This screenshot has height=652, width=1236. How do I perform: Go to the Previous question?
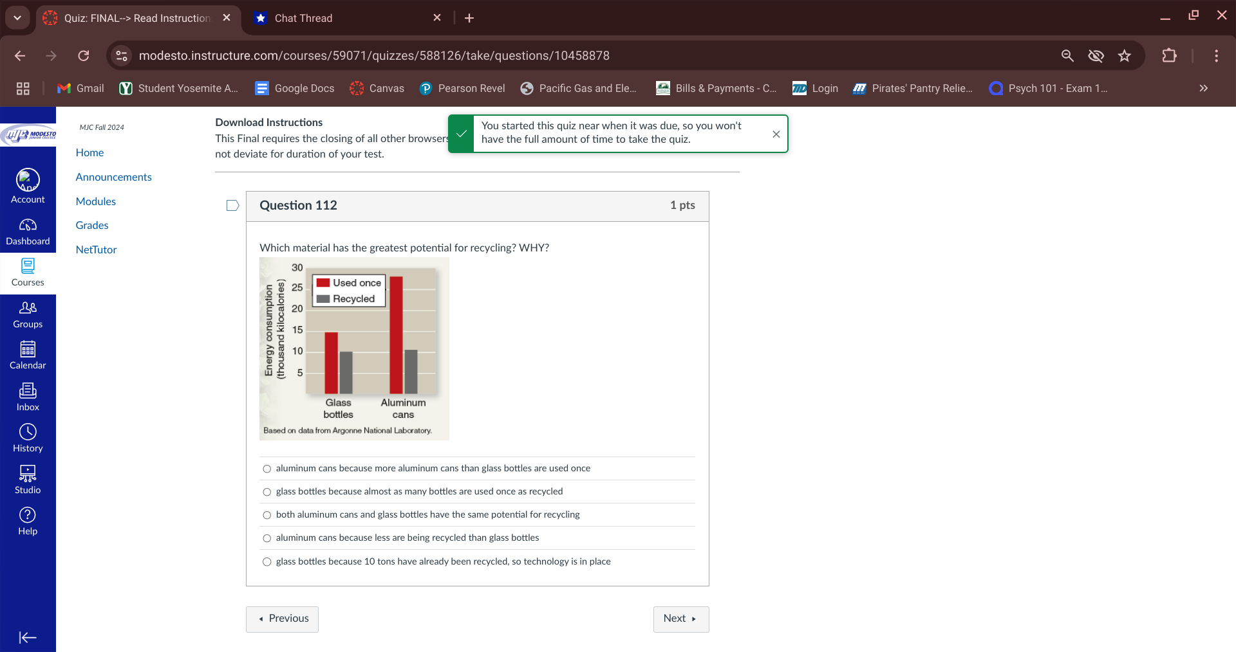tap(282, 619)
